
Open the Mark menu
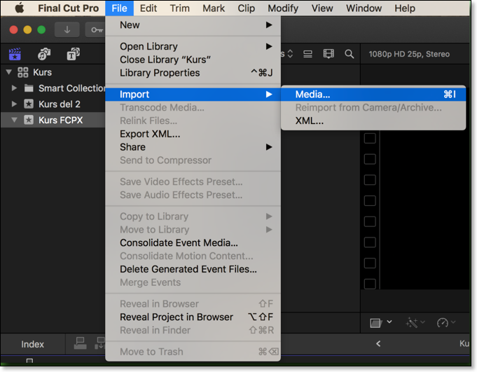(214, 8)
